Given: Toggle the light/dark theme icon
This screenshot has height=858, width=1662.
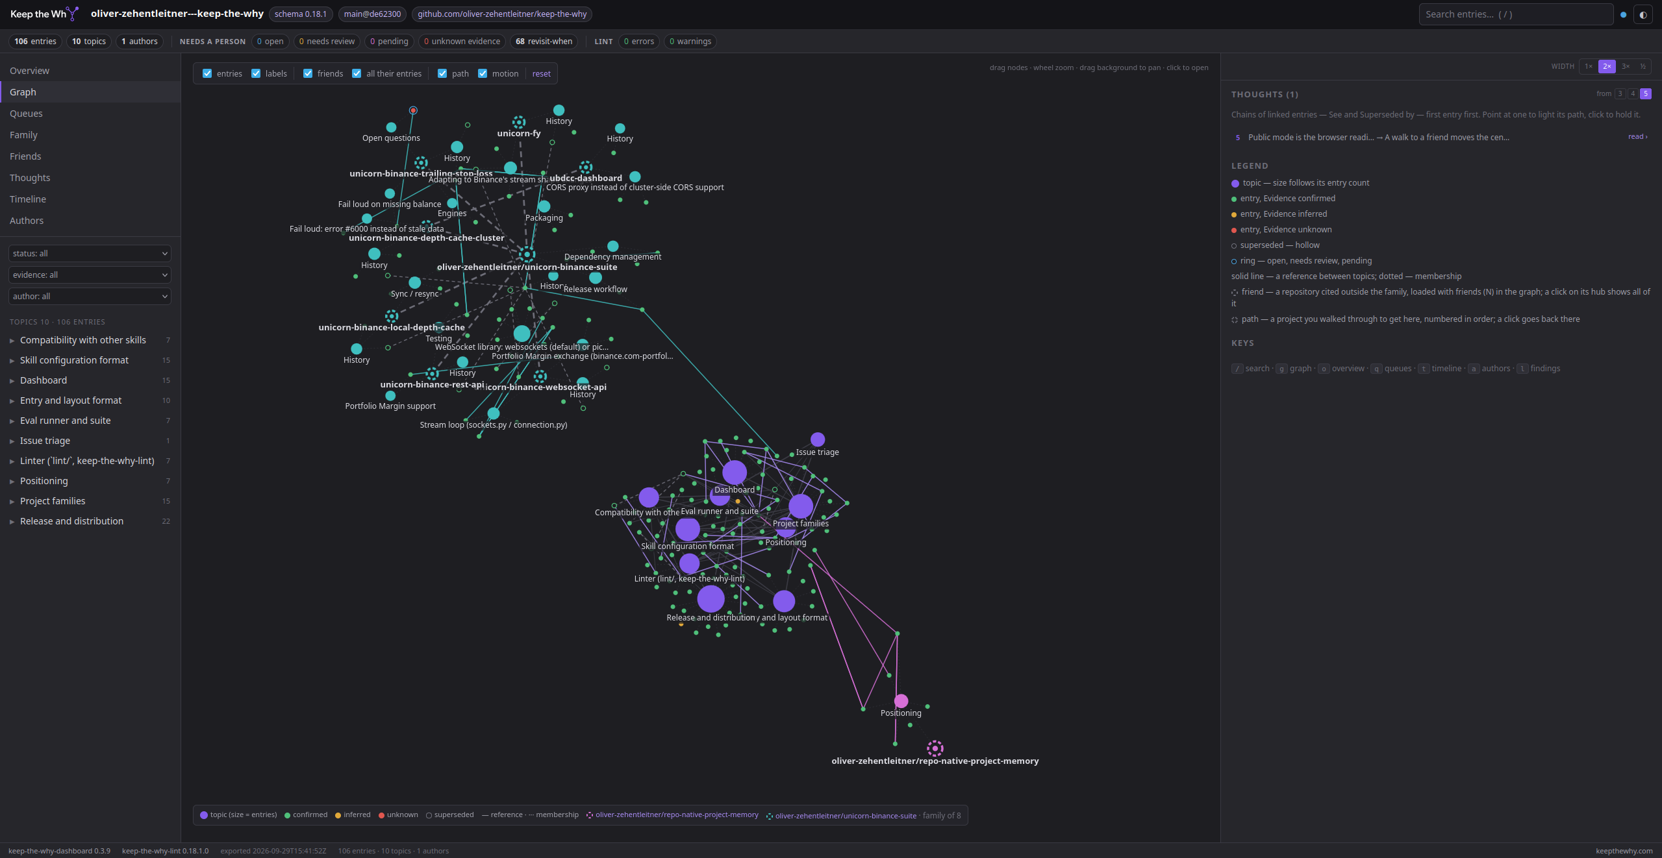Looking at the screenshot, I should click(x=1643, y=14).
